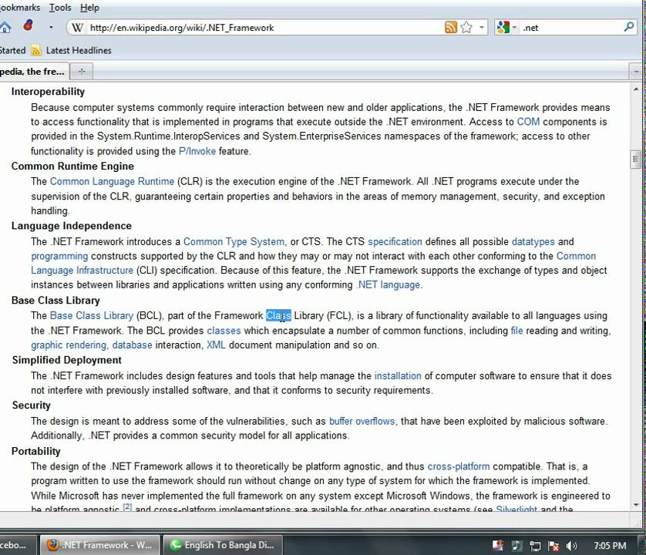Switch to English To Bangla Dictionary taskbar button

pos(223,545)
